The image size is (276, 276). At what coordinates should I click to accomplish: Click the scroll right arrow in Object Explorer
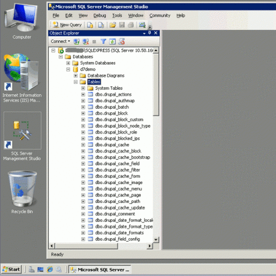(x=149, y=246)
